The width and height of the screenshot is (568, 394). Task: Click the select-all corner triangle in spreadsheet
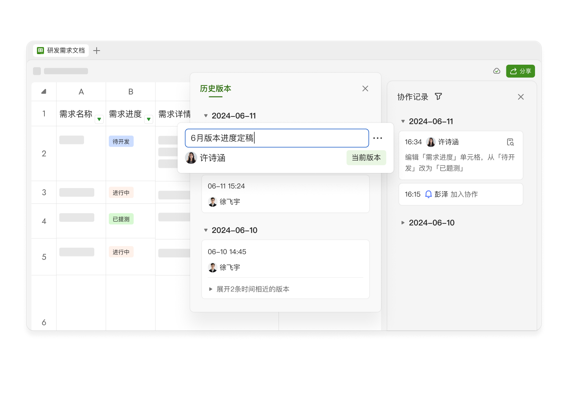click(x=44, y=92)
